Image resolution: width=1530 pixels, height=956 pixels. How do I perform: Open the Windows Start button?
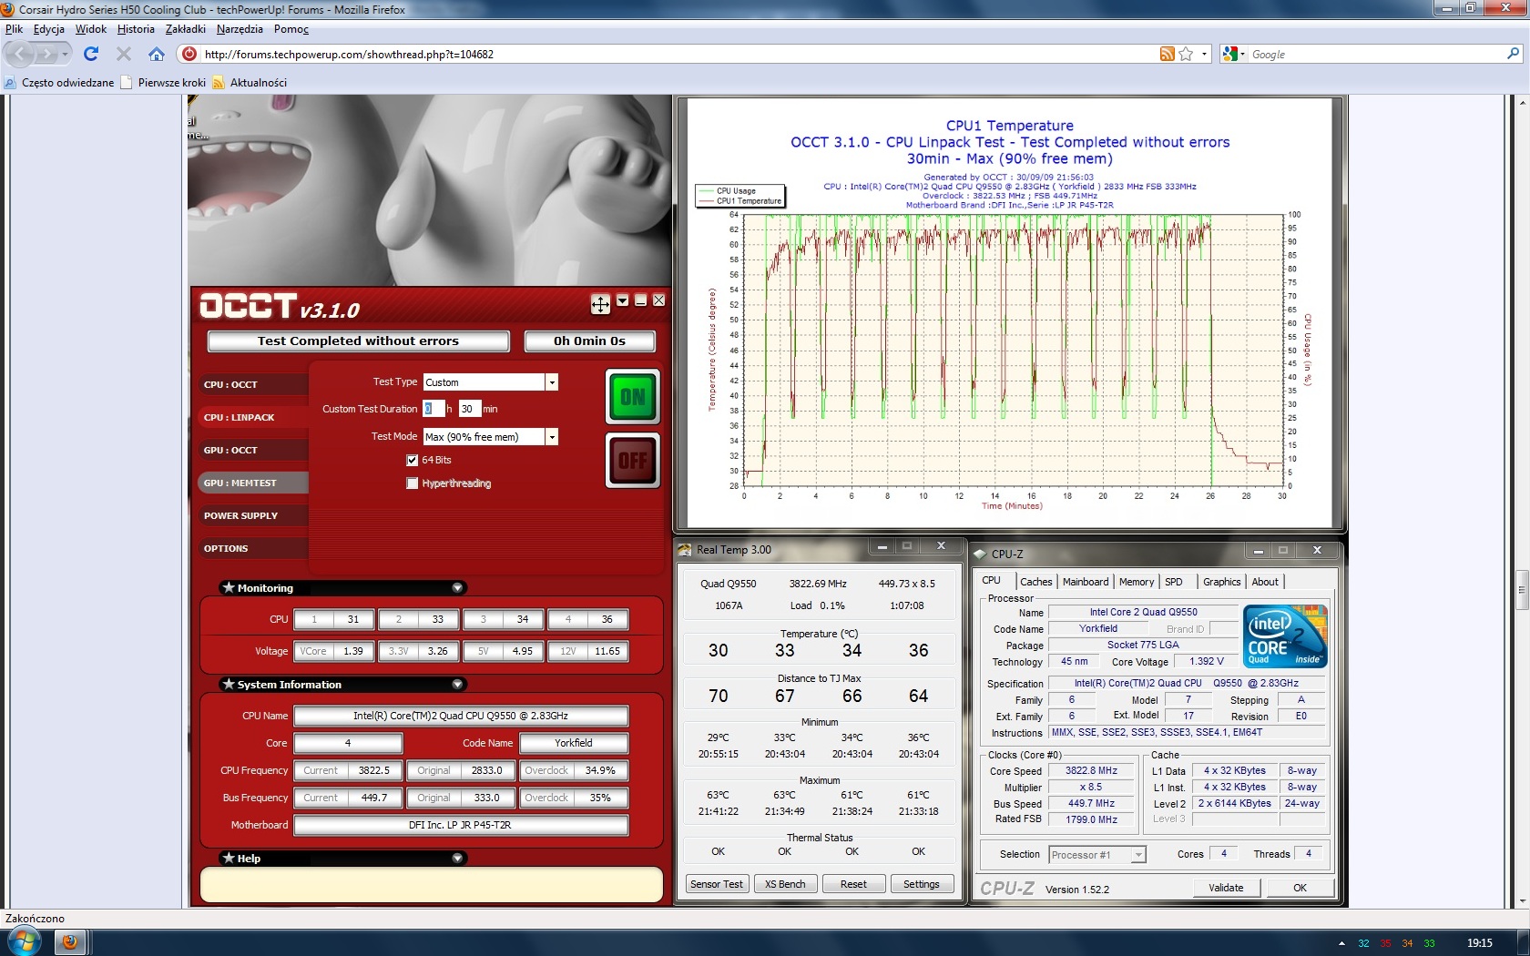pos(23,941)
